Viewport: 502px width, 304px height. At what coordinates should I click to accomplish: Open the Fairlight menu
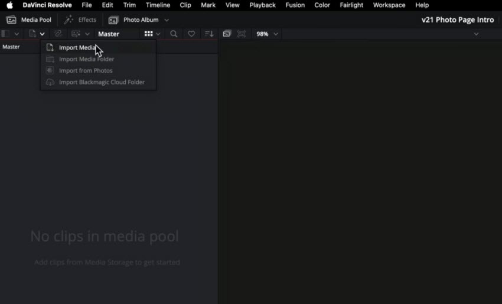tap(351, 5)
